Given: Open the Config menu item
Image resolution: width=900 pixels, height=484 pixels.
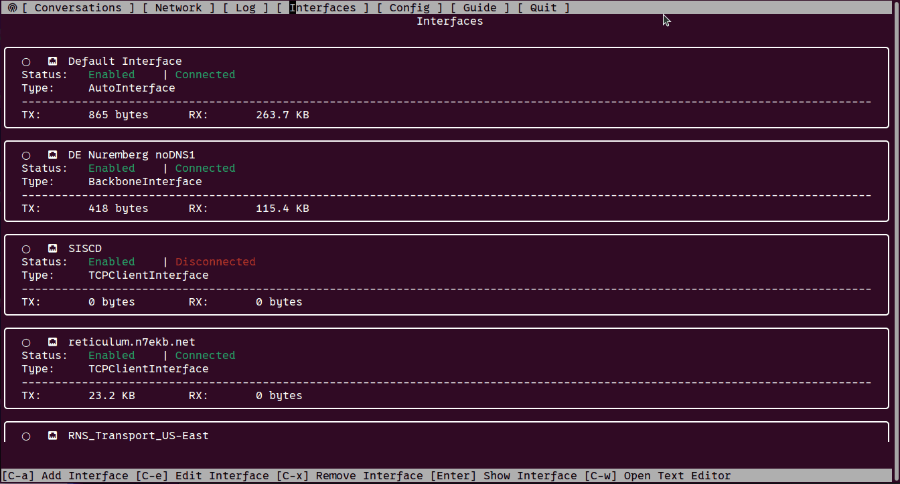Looking at the screenshot, I should [x=409, y=8].
